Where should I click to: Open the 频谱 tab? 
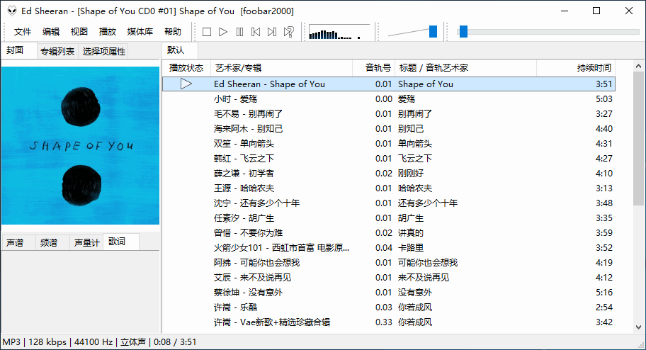52,243
